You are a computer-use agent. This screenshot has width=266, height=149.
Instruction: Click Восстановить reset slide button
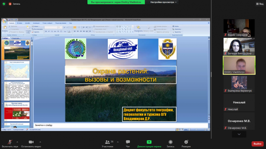(x=37, y=29)
